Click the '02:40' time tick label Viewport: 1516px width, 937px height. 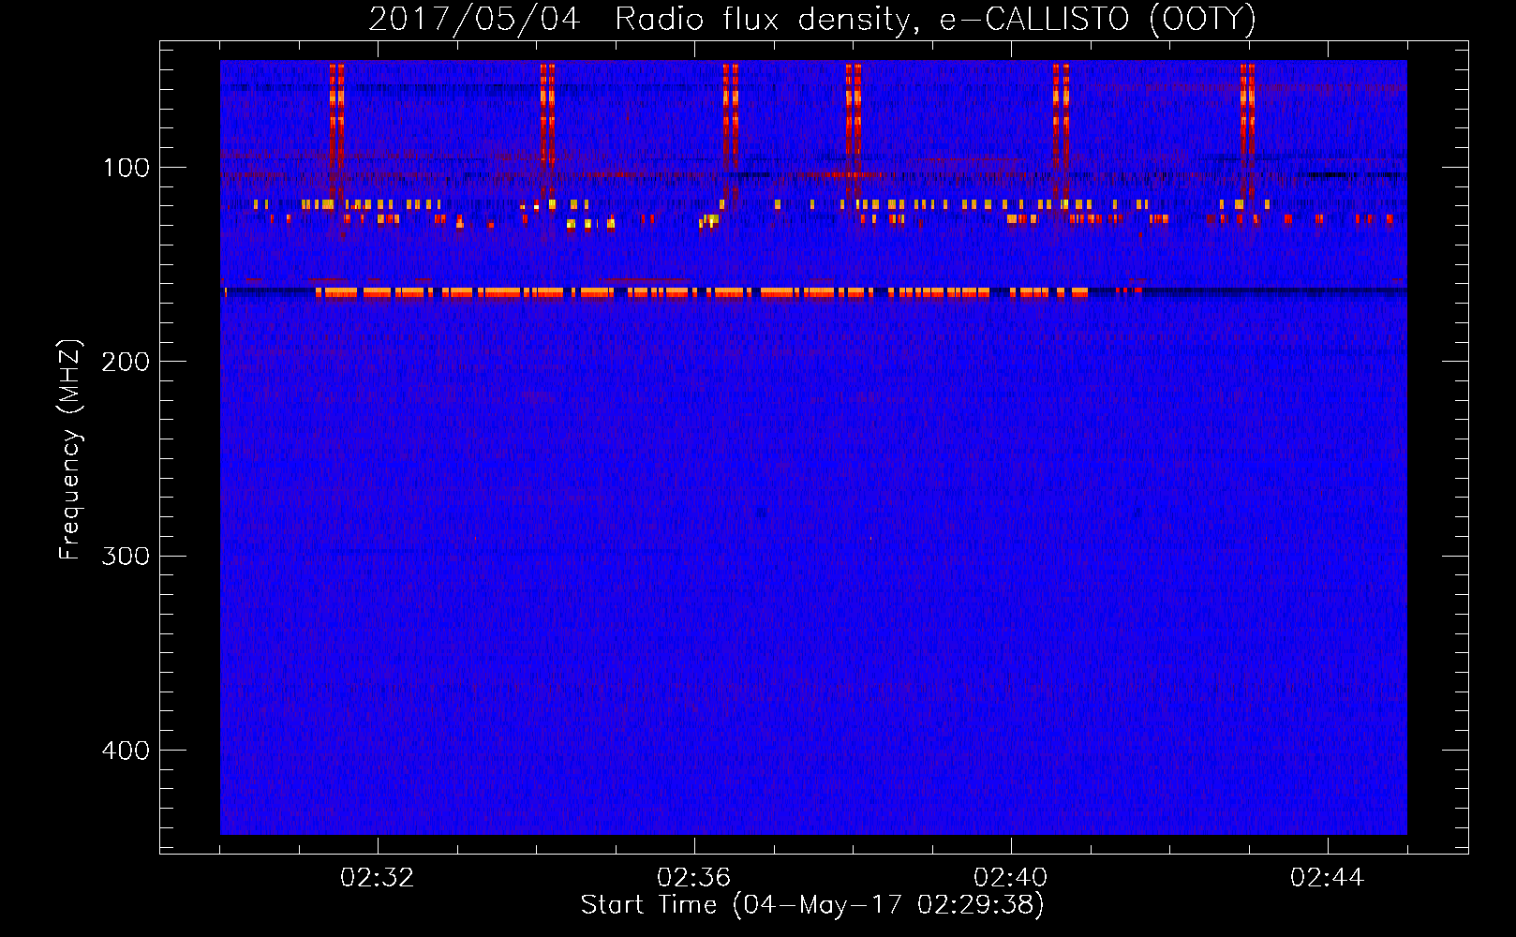1010,878
